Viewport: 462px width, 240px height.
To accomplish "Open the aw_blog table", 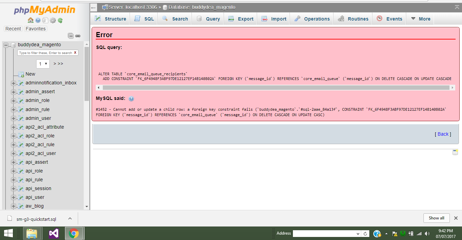I will click(34, 206).
